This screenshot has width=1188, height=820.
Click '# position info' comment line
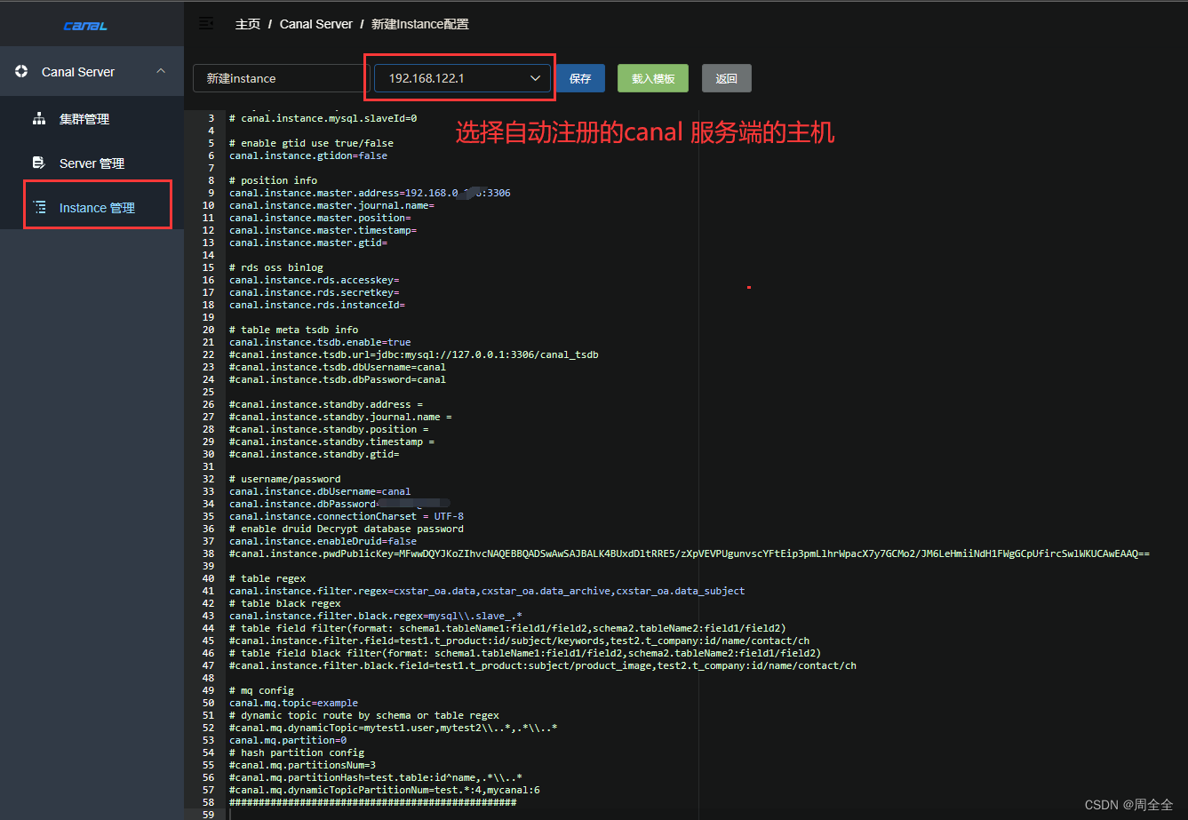tap(273, 180)
